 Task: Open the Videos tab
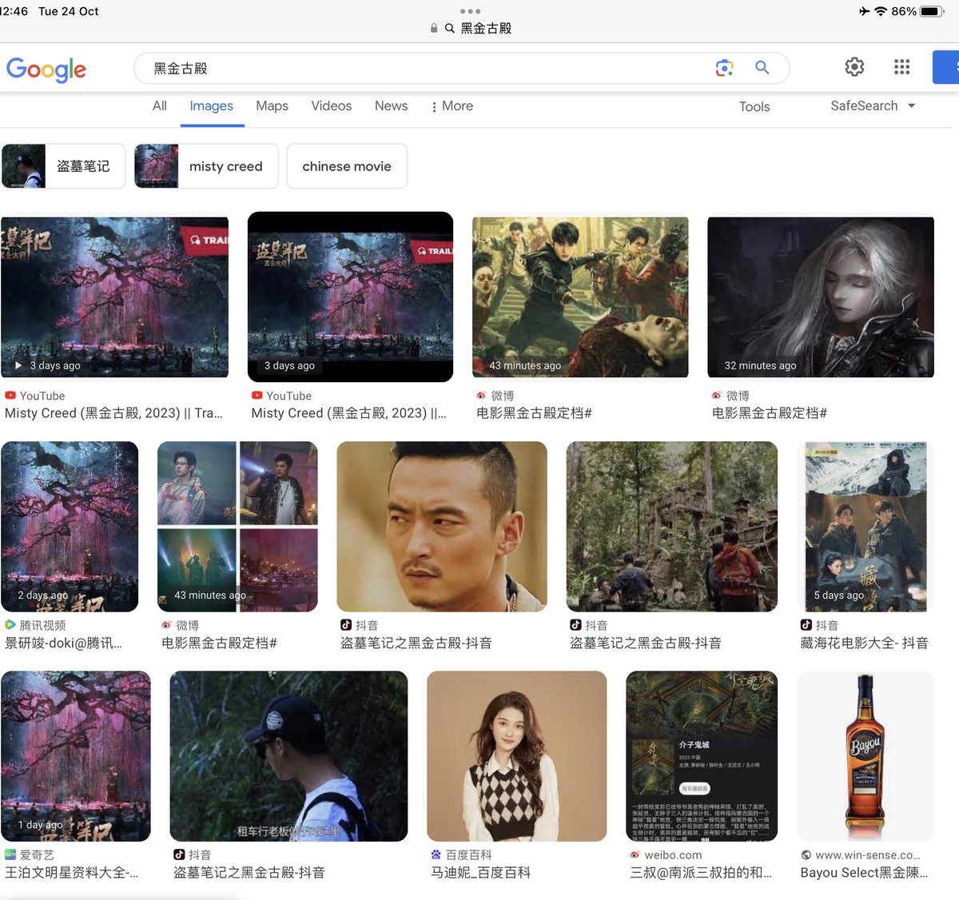332,106
